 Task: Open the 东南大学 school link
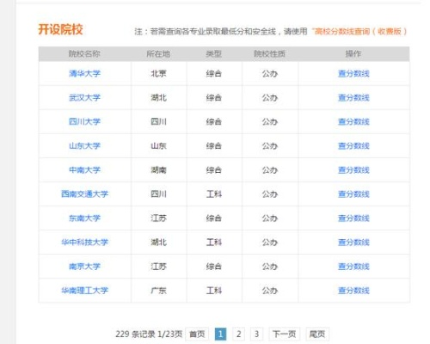84,218
